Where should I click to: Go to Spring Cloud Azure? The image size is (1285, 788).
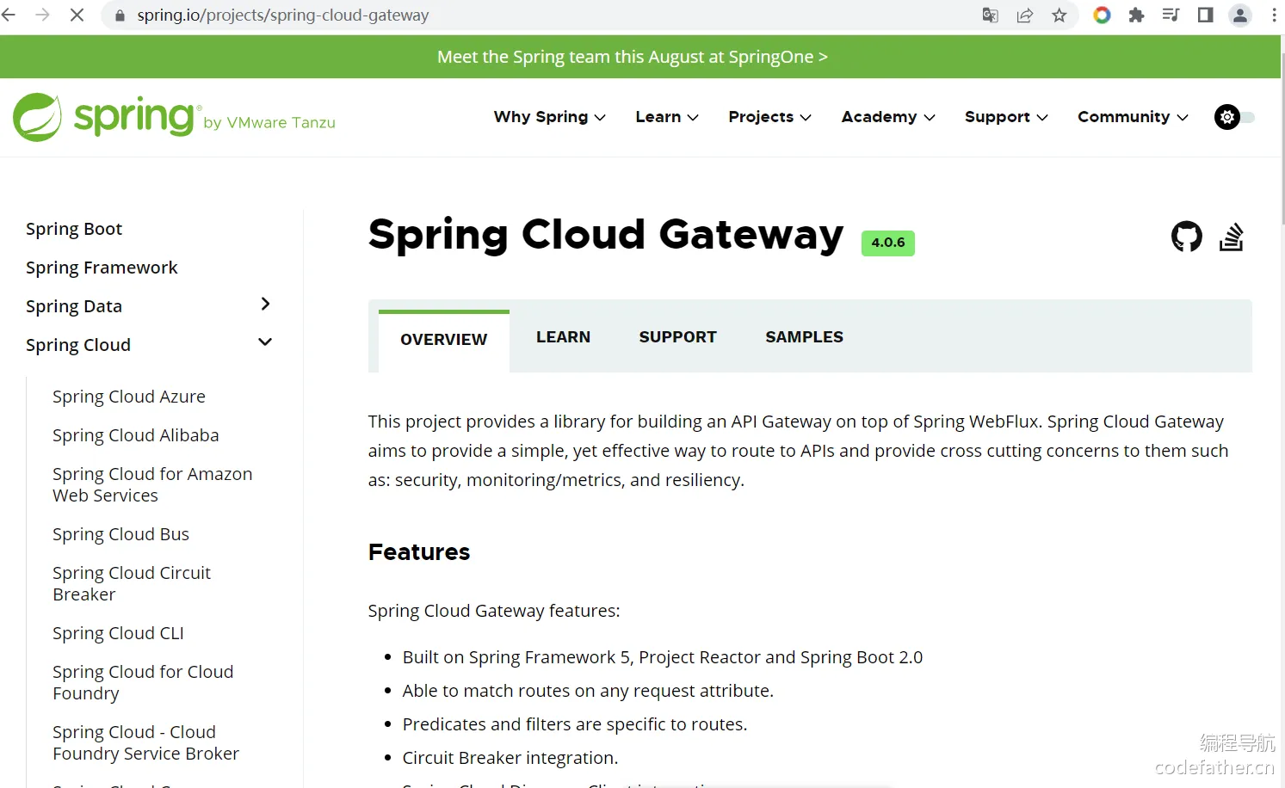129,397
